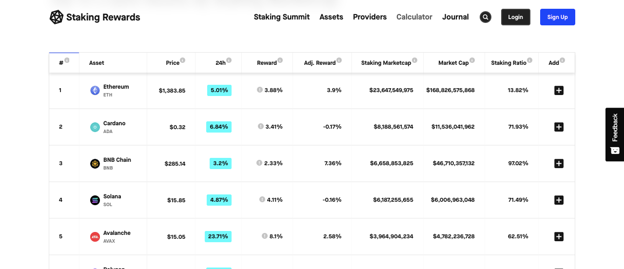The width and height of the screenshot is (624, 269).
Task: Open the Staking Summit menu item
Action: tap(282, 17)
